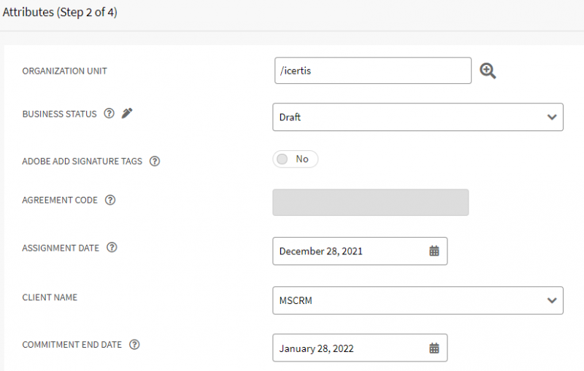Click the Attributes (Step 2 of 4) heading
This screenshot has width=584, height=371.
click(59, 12)
